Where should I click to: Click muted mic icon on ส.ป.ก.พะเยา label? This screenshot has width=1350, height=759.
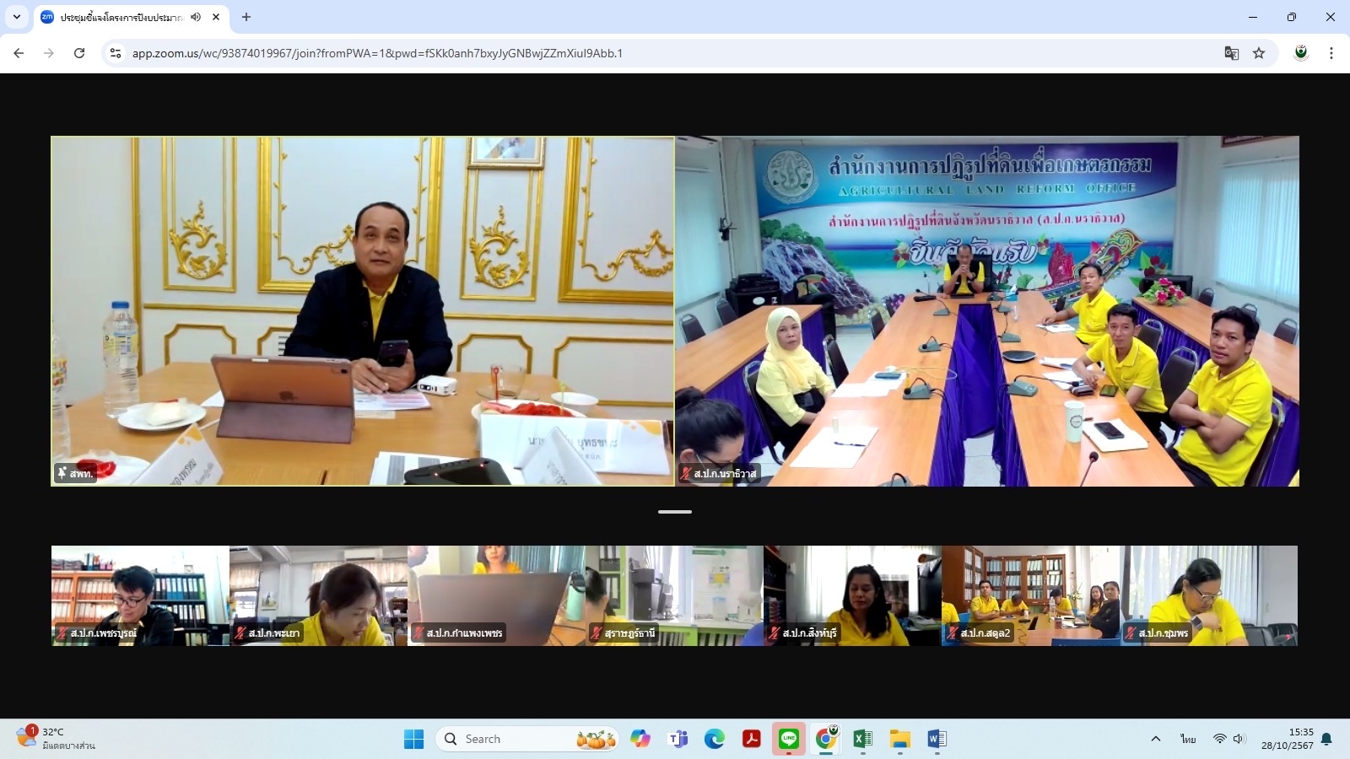(240, 632)
